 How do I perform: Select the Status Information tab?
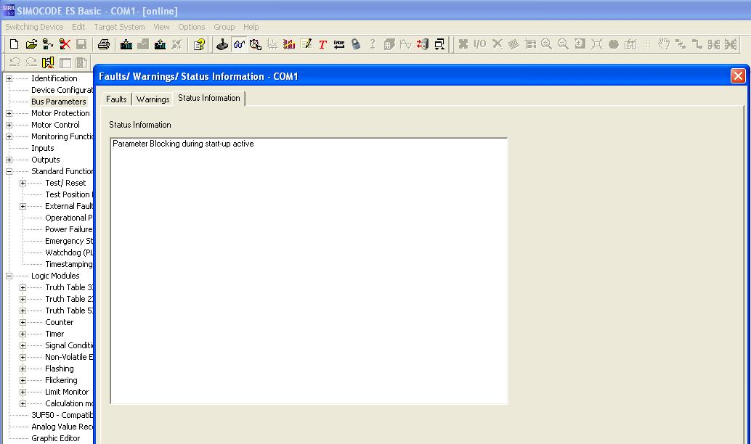[x=209, y=98]
